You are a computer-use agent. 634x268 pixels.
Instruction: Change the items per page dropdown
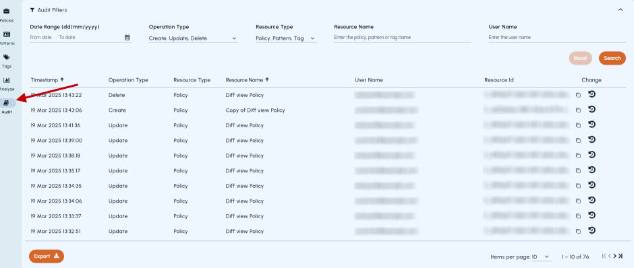pos(541,257)
